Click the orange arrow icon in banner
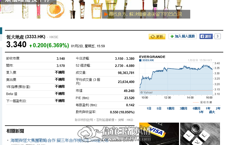This screenshot has width=229, height=145. 106,14
